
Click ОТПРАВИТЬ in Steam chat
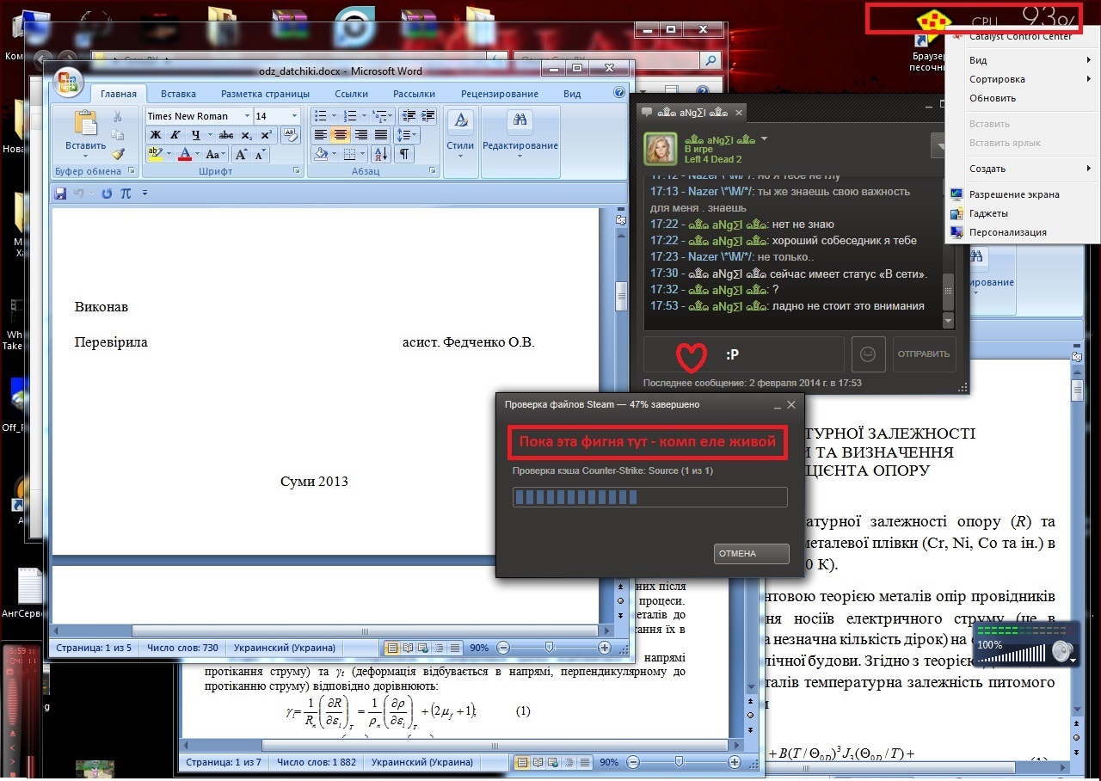[x=924, y=354]
